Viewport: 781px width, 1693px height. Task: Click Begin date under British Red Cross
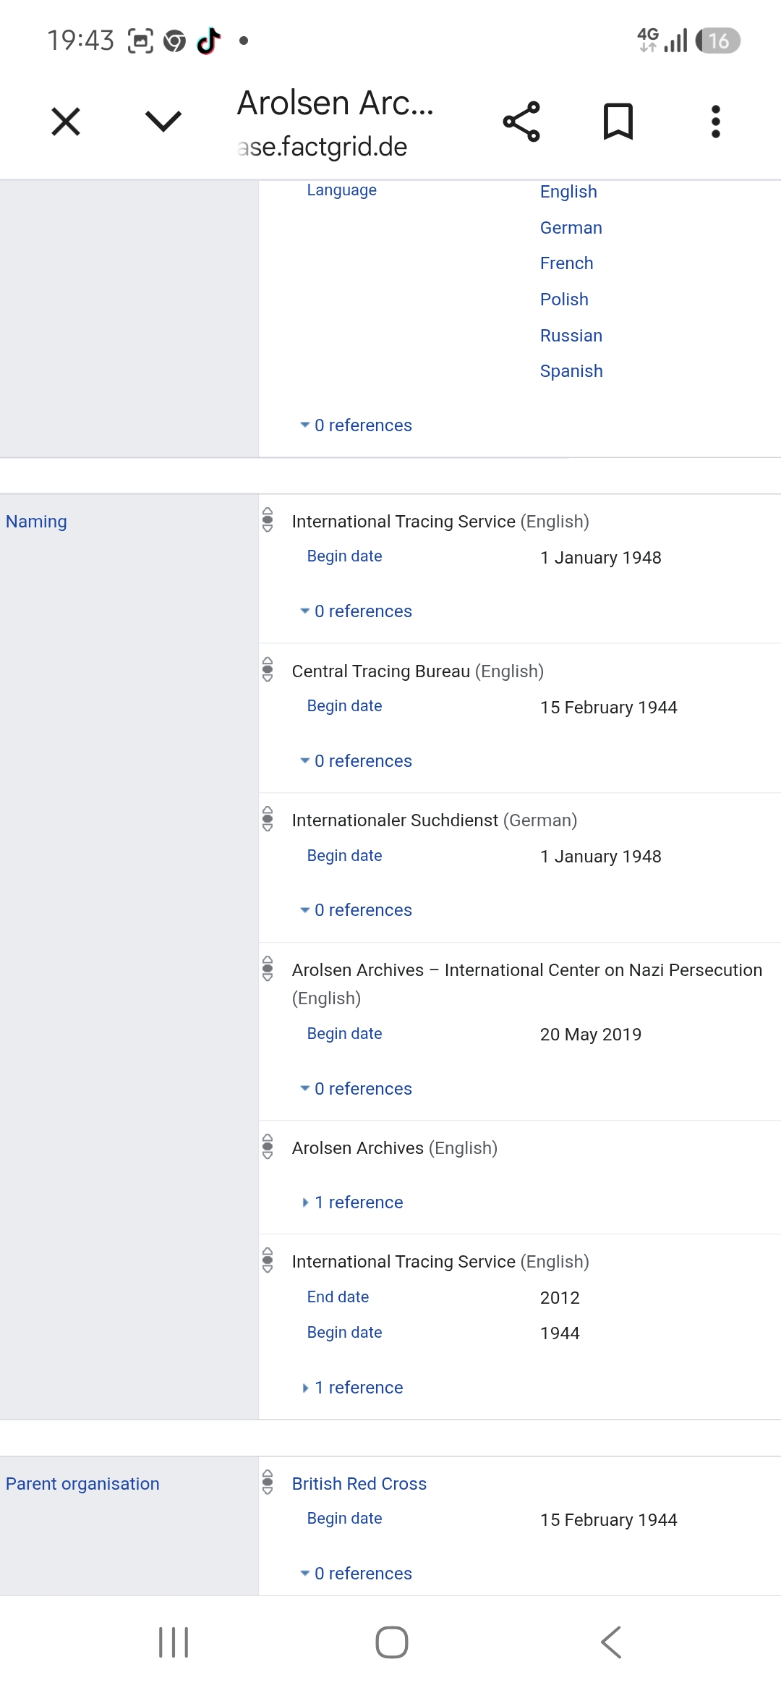coord(345,1519)
